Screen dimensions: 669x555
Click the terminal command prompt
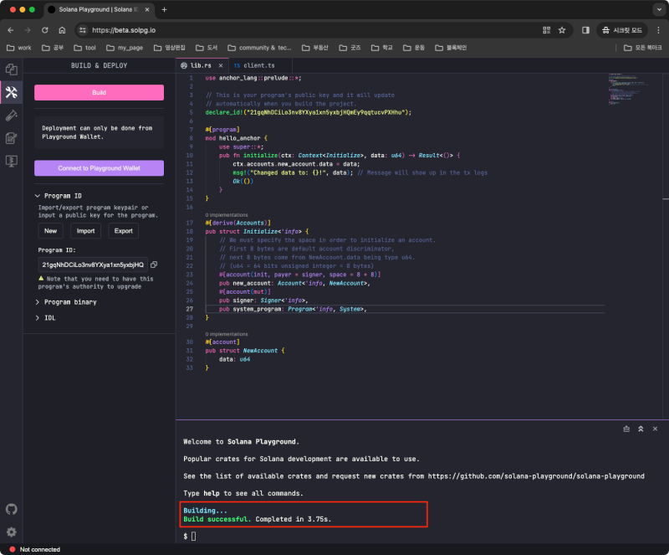point(190,537)
